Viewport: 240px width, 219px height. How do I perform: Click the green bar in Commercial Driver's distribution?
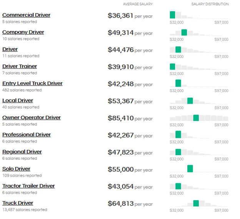point(172,15)
